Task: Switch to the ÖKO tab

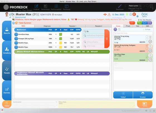Action: point(23,26)
